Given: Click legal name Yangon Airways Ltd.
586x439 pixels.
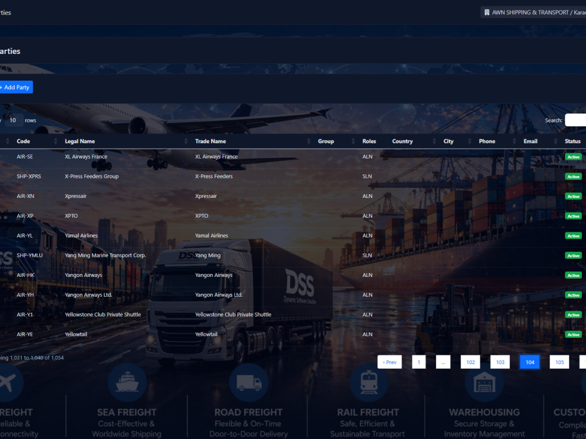Looking at the screenshot, I should pos(88,295).
